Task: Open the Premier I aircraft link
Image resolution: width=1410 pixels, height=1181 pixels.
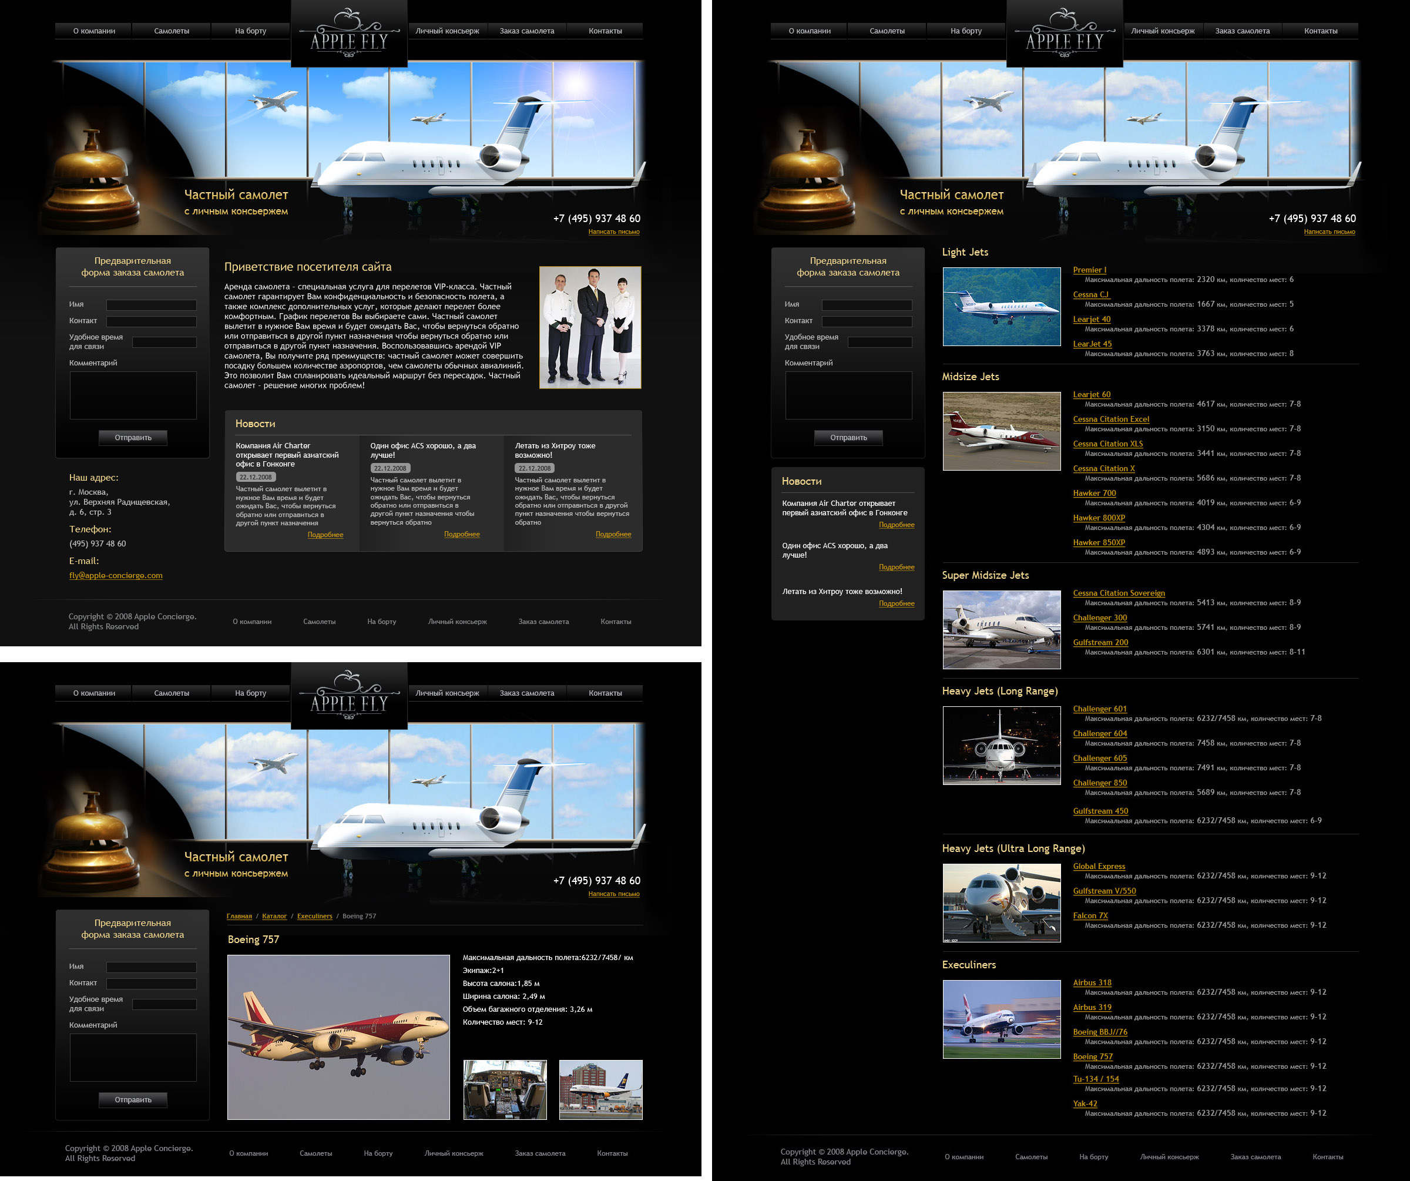Action: click(x=1089, y=270)
